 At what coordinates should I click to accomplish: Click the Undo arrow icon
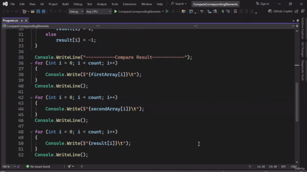pyautogui.click(x=51, y=11)
